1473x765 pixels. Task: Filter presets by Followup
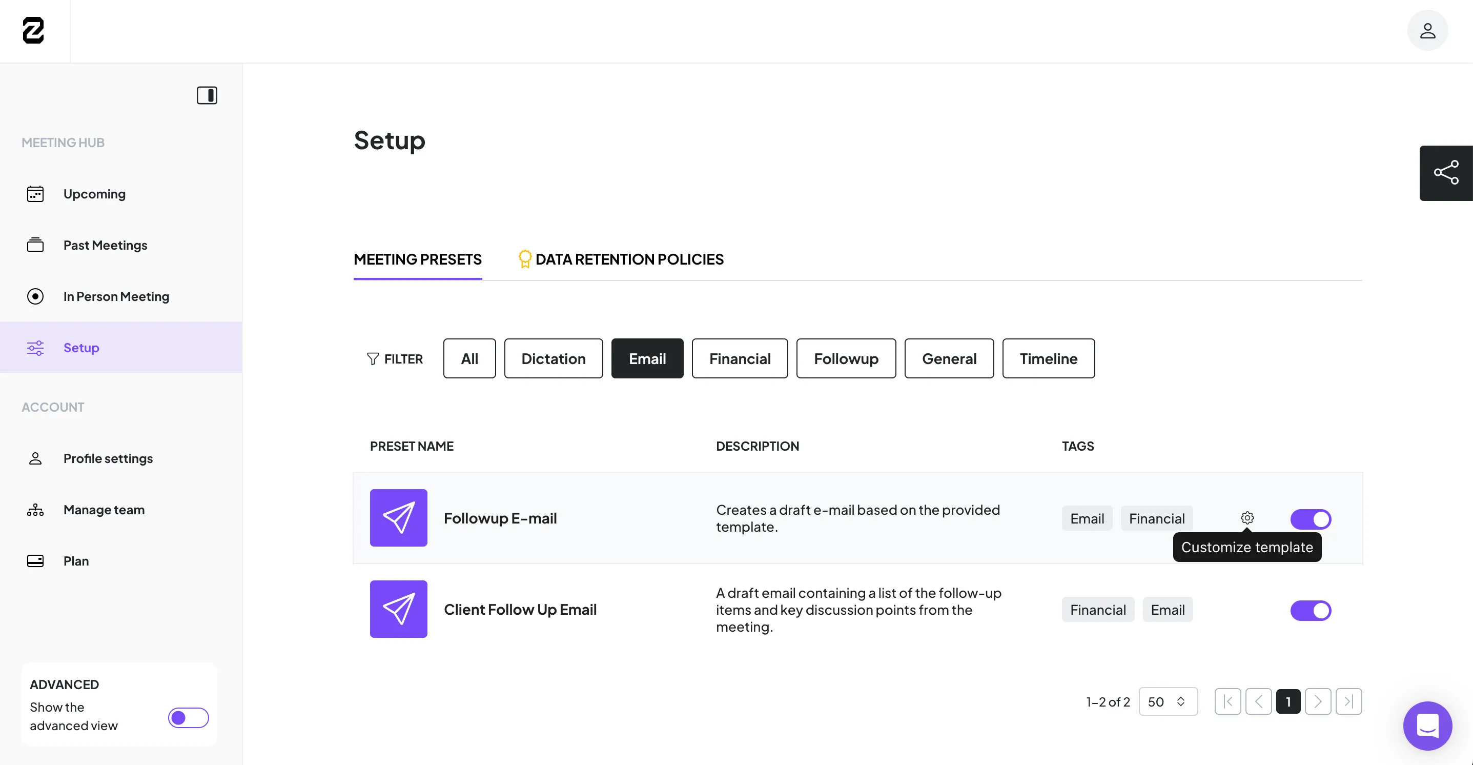pos(846,358)
